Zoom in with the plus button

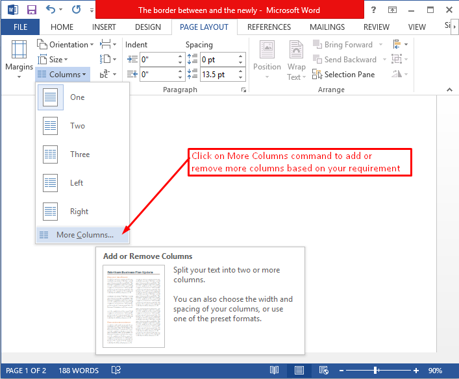click(x=416, y=371)
